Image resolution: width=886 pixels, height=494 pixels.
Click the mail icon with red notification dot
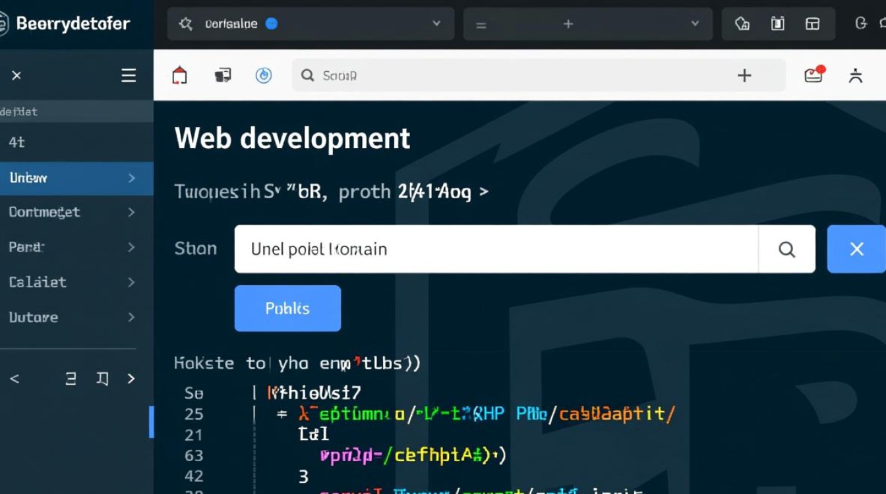(814, 75)
